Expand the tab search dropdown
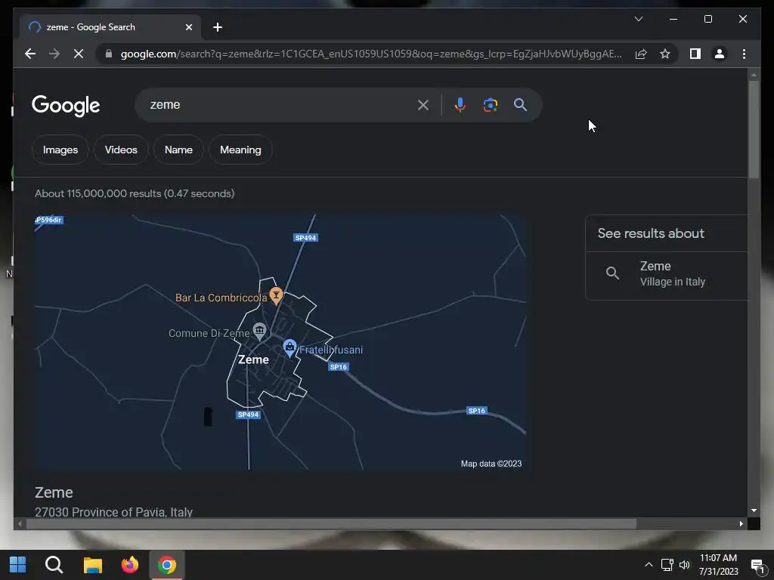The width and height of the screenshot is (774, 580). coord(639,19)
